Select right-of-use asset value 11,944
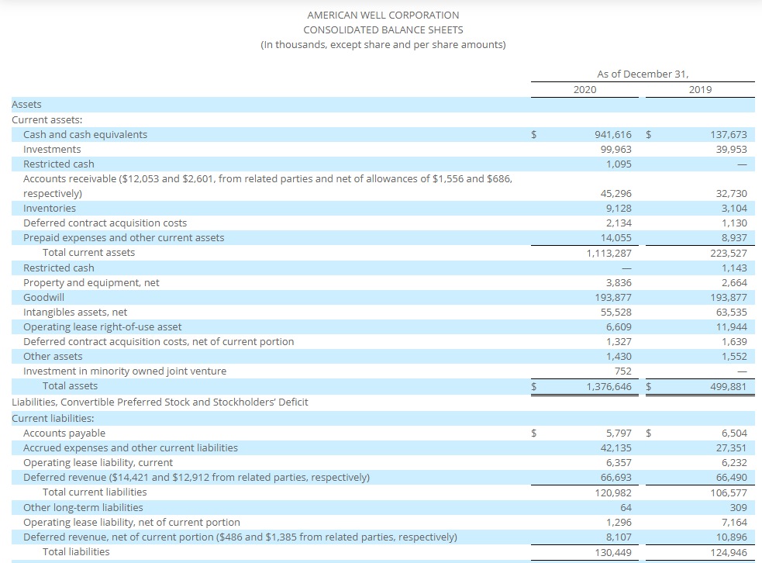The height and width of the screenshot is (563, 762). [x=732, y=327]
